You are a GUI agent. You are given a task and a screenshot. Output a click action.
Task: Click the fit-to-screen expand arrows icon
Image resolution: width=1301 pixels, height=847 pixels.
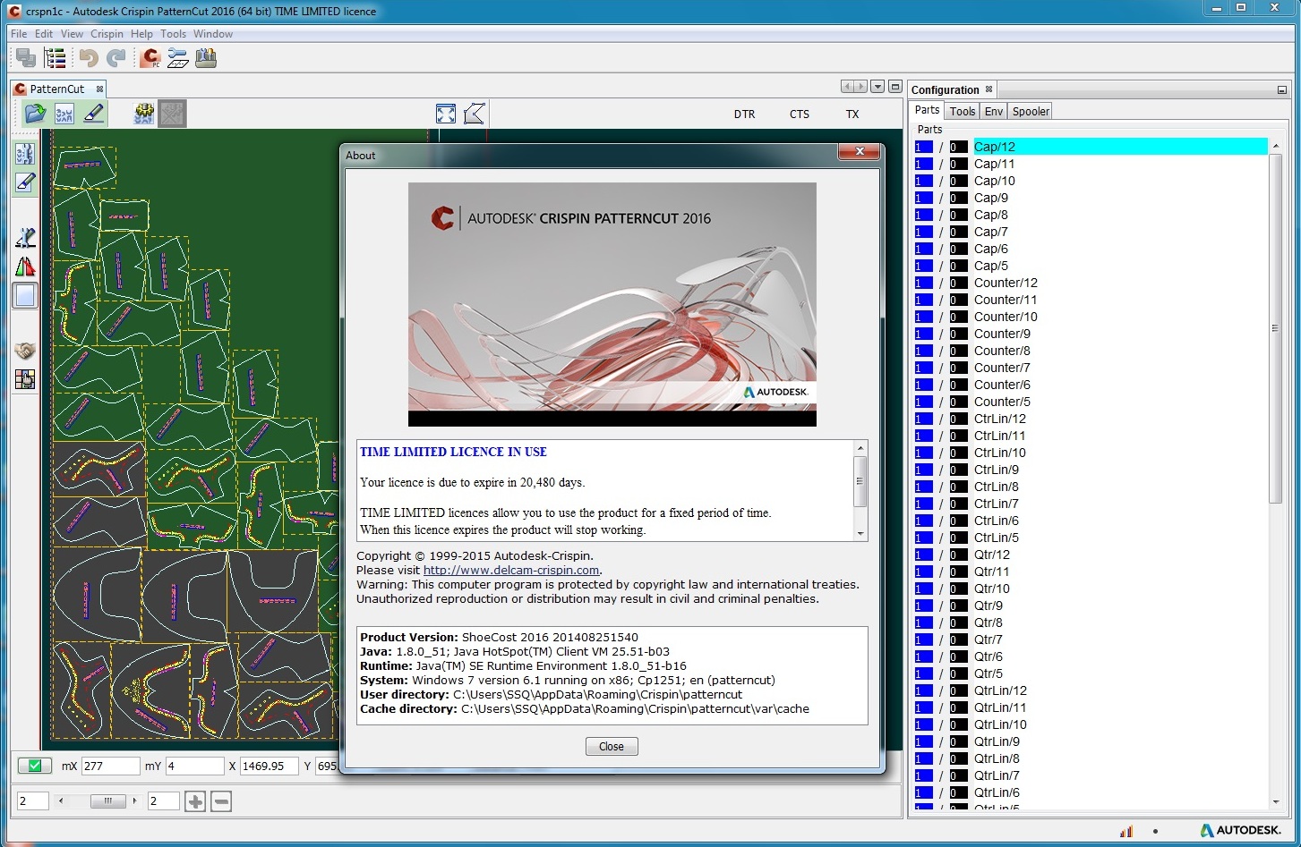coord(446,114)
